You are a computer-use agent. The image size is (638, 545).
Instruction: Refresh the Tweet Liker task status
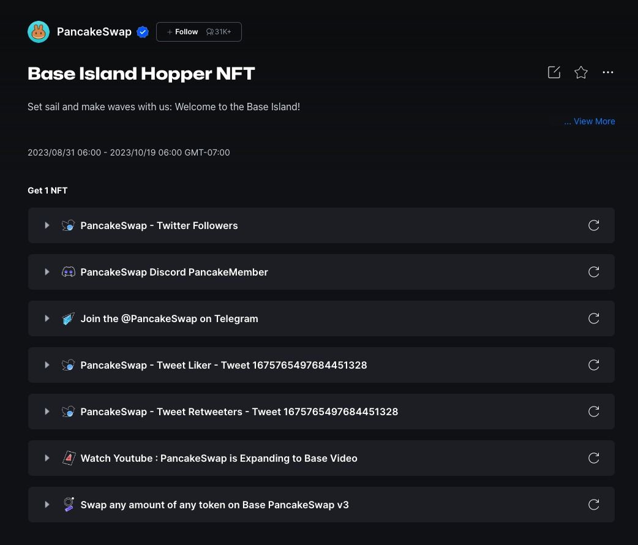click(593, 365)
